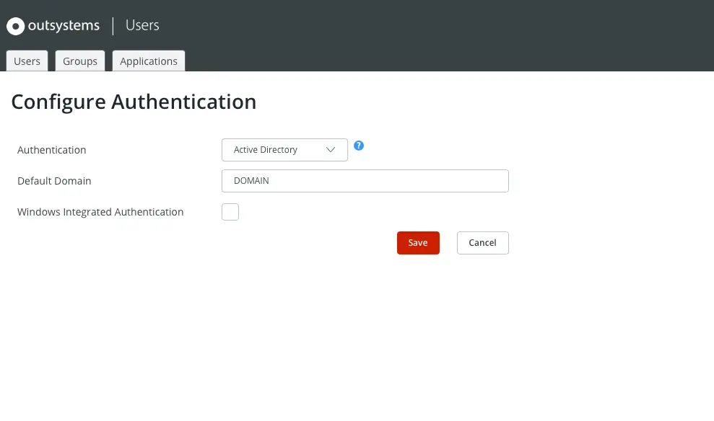
Task: Click the outsystems wordmark in header
Action: tap(64, 25)
